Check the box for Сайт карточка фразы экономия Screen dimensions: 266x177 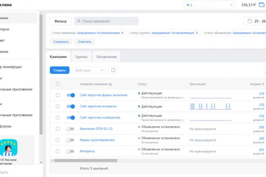pos(58,95)
